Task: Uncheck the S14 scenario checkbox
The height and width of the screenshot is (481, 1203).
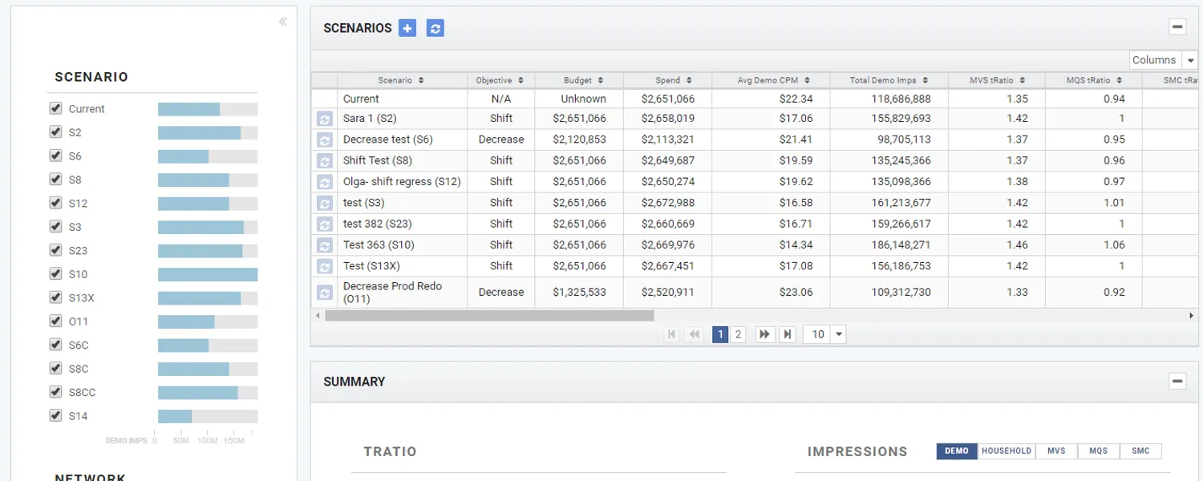Action: [x=55, y=415]
